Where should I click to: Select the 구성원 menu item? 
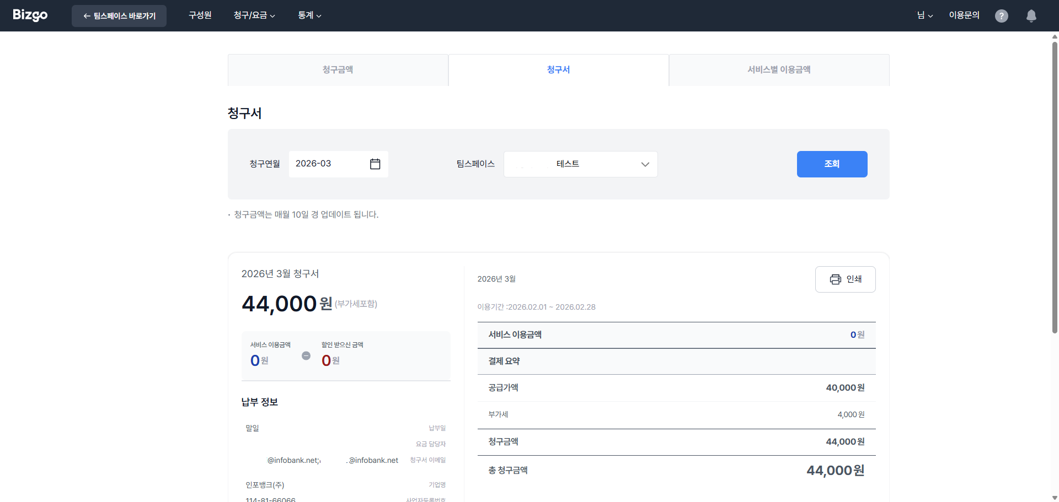(200, 15)
